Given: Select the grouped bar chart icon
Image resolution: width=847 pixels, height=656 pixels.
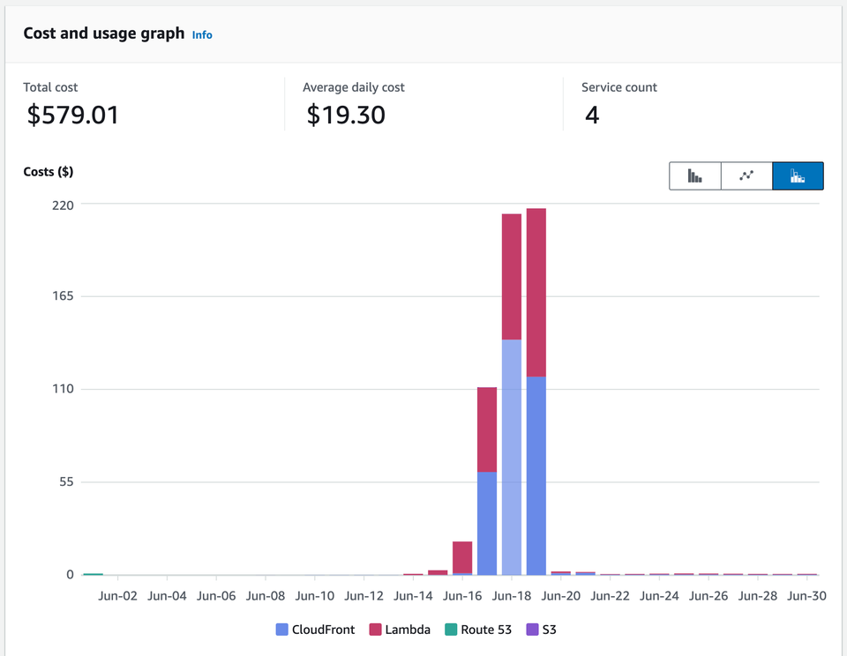Looking at the screenshot, I should tap(694, 175).
